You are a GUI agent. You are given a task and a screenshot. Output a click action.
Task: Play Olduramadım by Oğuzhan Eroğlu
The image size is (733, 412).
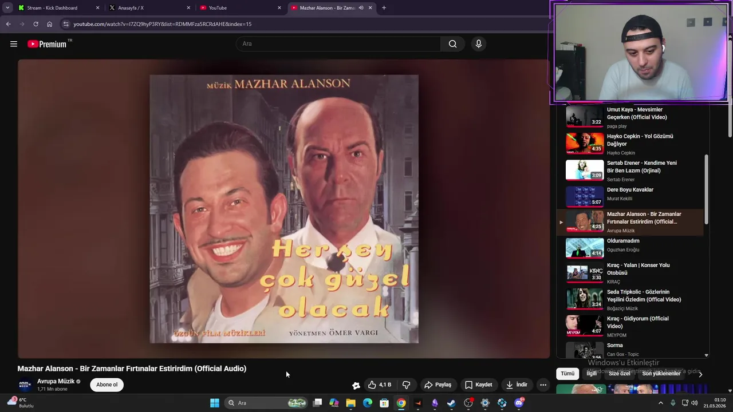(630, 247)
